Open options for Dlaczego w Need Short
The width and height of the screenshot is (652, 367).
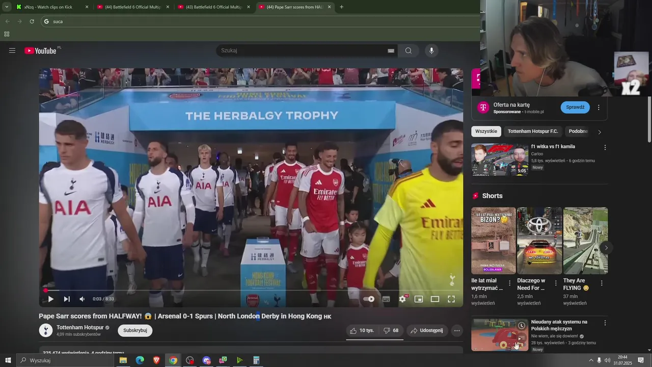[555, 283]
